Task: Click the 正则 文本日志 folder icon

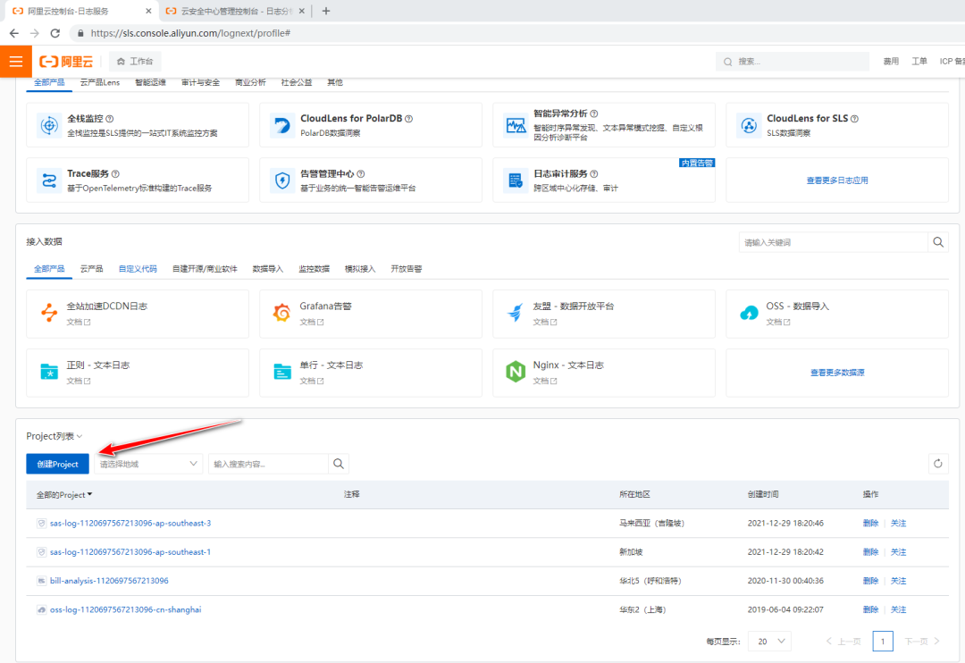Action: pyautogui.click(x=49, y=372)
